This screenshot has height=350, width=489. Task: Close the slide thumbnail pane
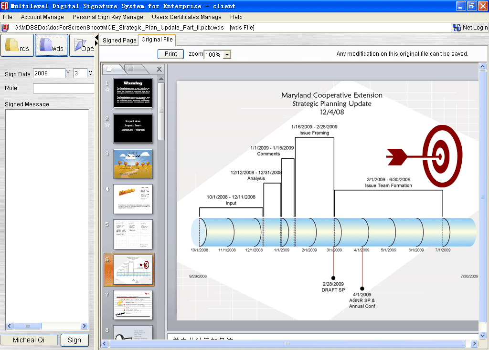pyautogui.click(x=159, y=69)
